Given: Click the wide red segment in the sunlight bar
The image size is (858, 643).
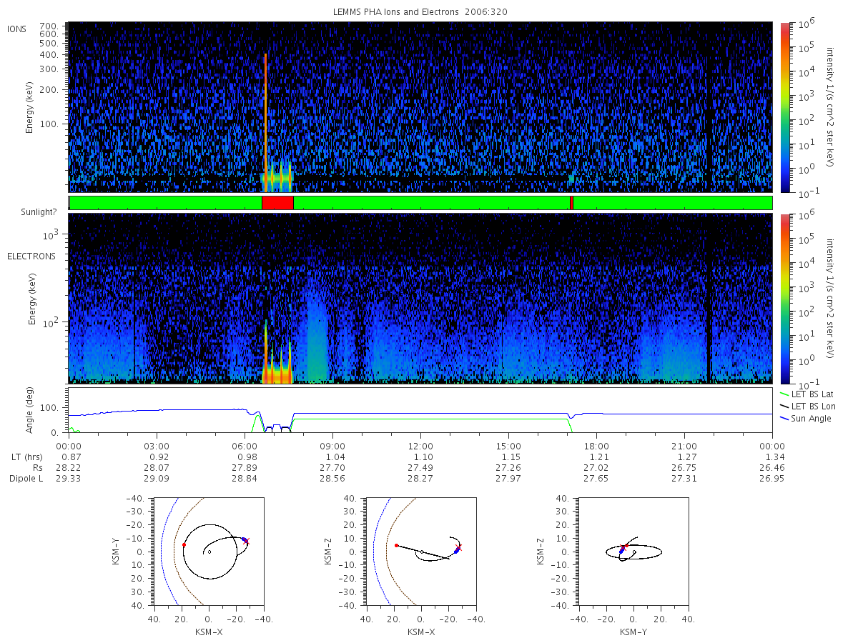Looking at the screenshot, I should [277, 203].
